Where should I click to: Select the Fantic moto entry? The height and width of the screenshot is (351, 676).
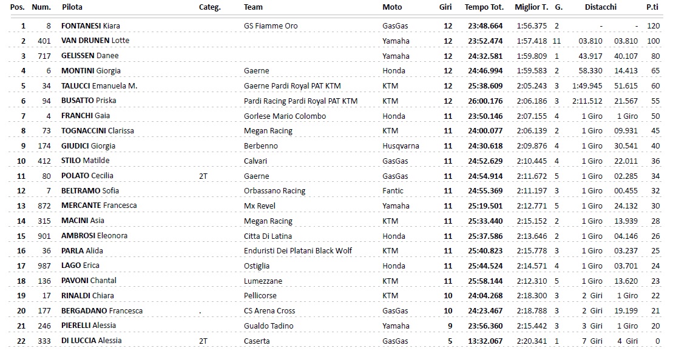pyautogui.click(x=393, y=191)
